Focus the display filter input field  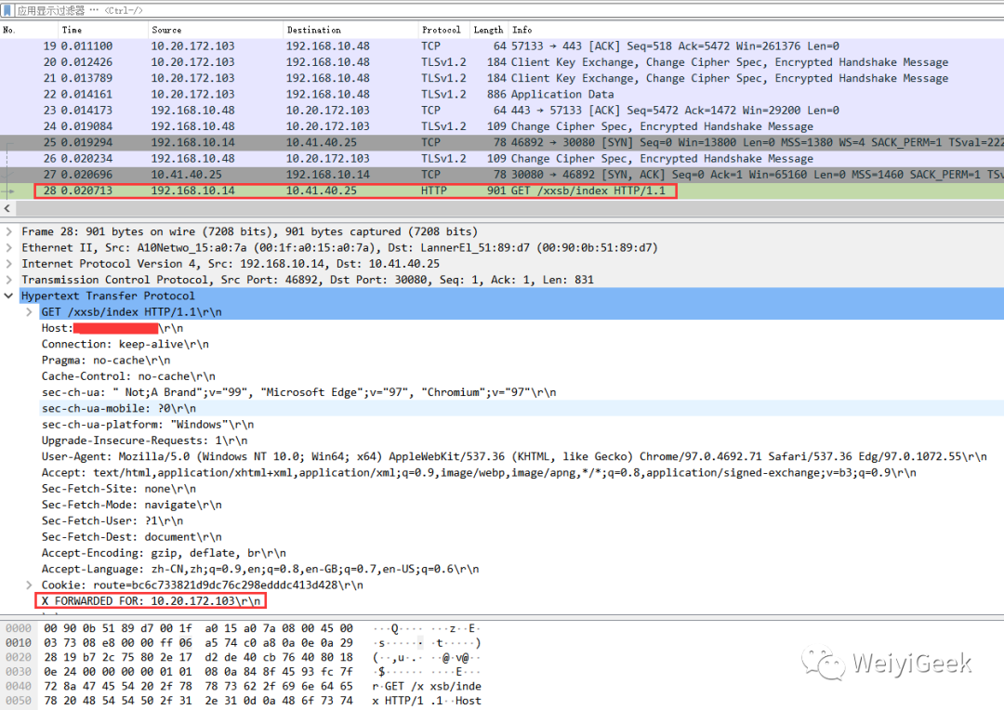point(509,10)
